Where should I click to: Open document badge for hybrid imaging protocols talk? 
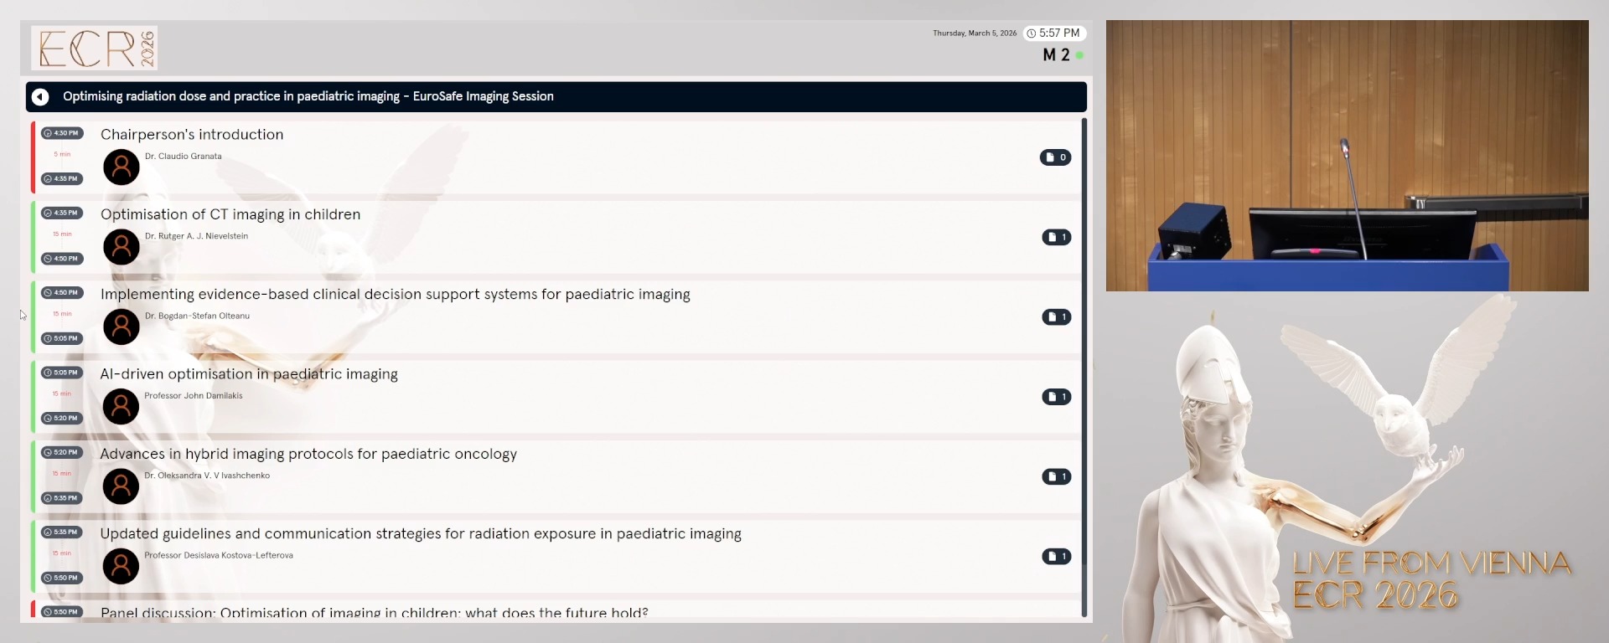(1056, 476)
